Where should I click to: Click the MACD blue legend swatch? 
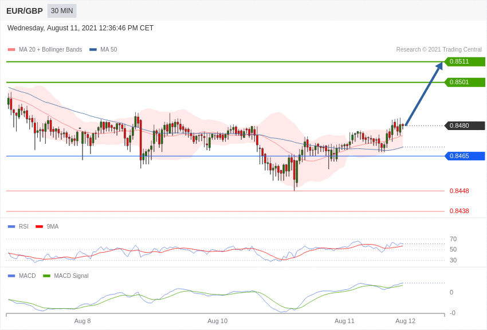pyautogui.click(x=11, y=276)
